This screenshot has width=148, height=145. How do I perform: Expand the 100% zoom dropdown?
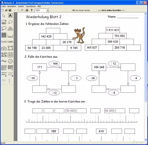pyautogui.click(x=47, y=11)
